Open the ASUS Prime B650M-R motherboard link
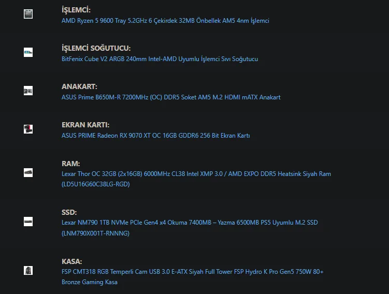 pyautogui.click(x=171, y=97)
